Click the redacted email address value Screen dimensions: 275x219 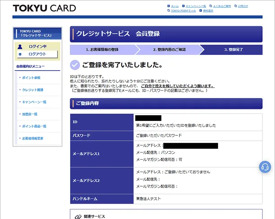191,146
